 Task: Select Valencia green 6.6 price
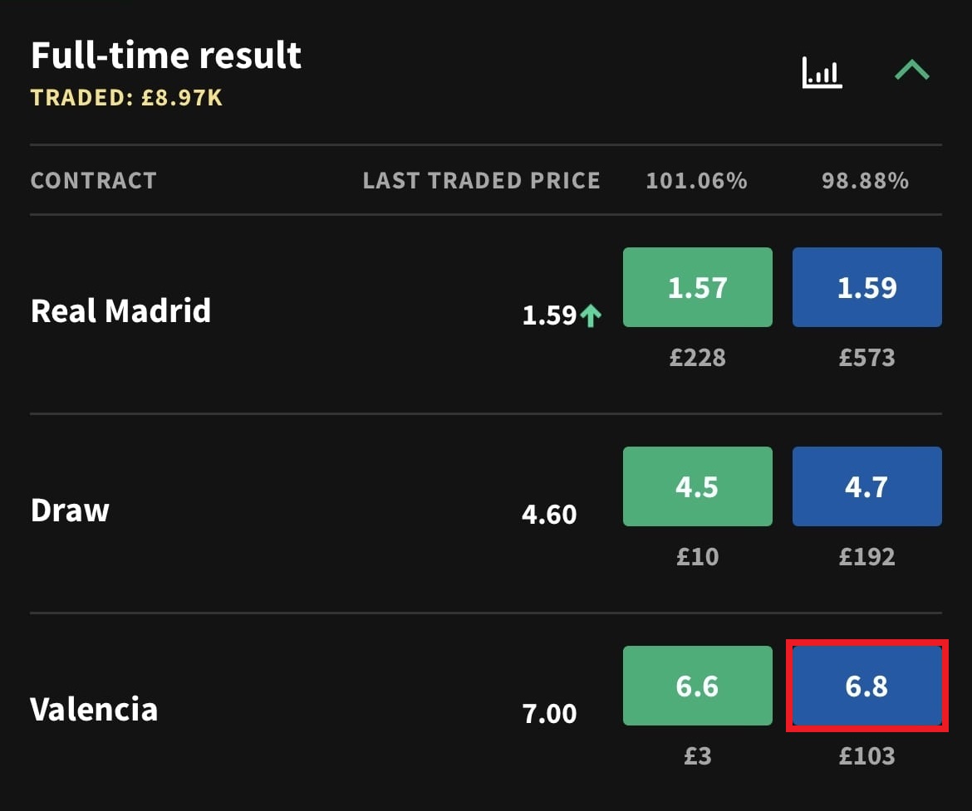pyautogui.click(x=697, y=686)
